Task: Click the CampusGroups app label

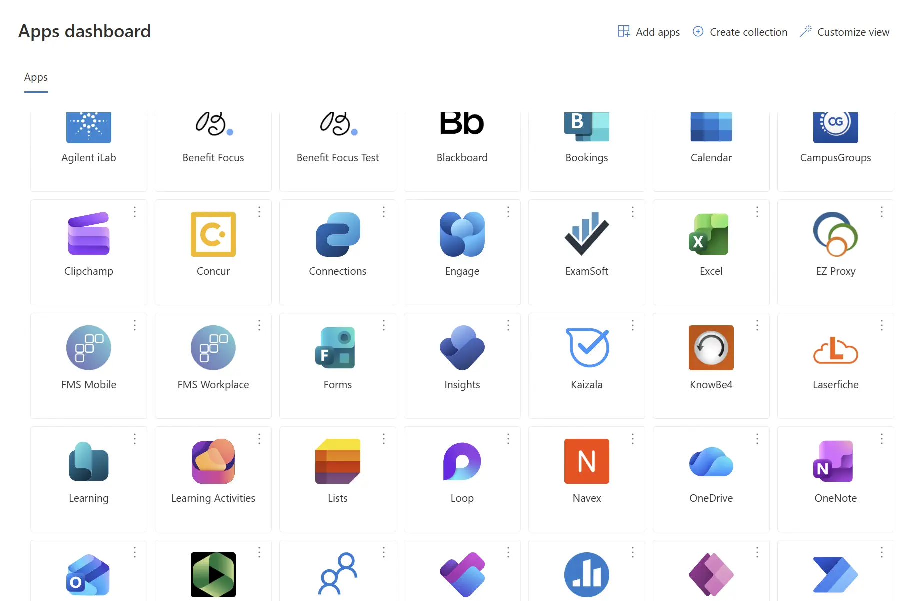Action: [836, 158]
